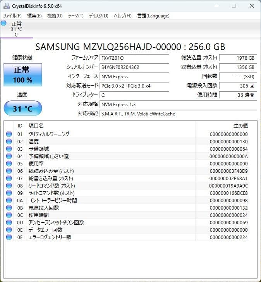Image resolution: width=261 pixels, height=282 pixels.
Task: Click the blue status orb for drive C:
Action: coord(3,23)
